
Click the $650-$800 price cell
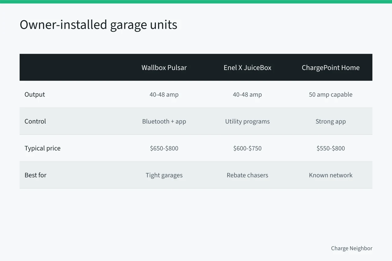(164, 148)
